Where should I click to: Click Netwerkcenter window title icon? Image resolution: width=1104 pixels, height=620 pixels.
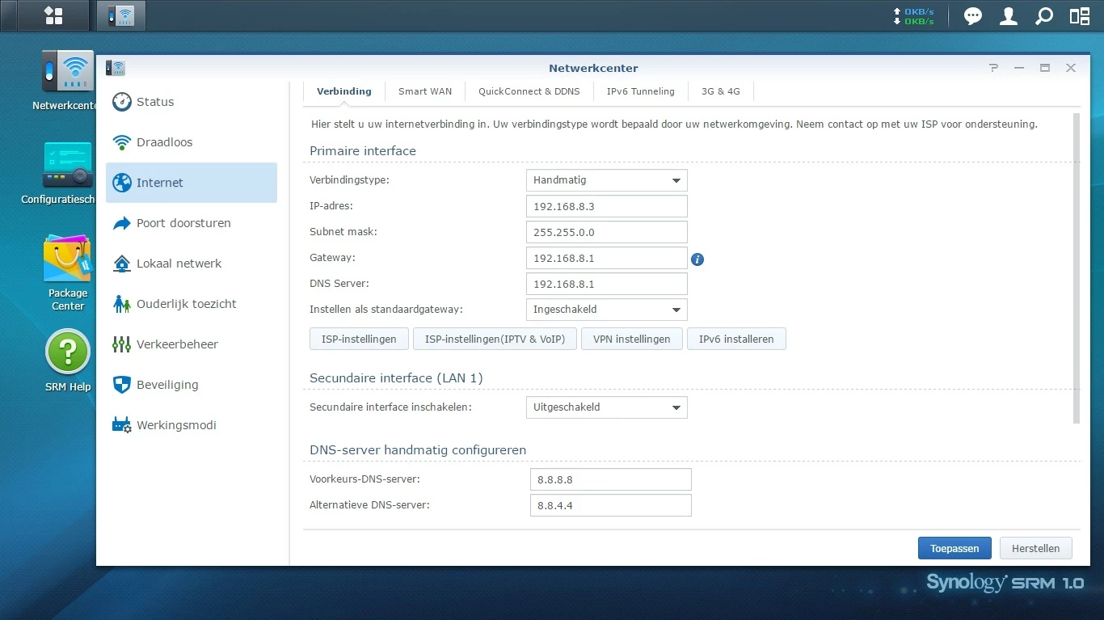coord(116,68)
